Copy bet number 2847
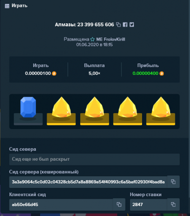Screen dimensions: 190x216 173,204
